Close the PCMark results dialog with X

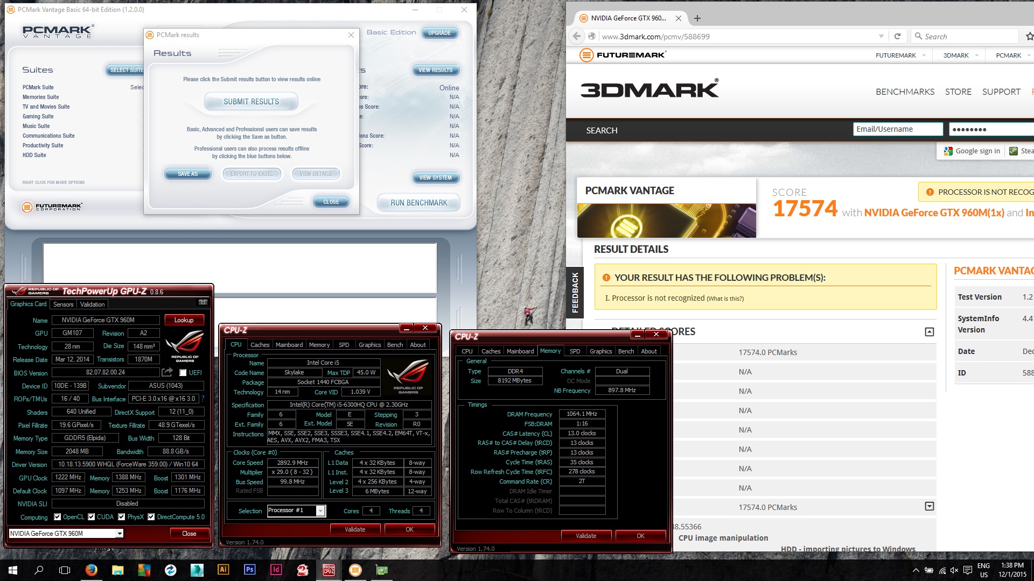(x=351, y=35)
